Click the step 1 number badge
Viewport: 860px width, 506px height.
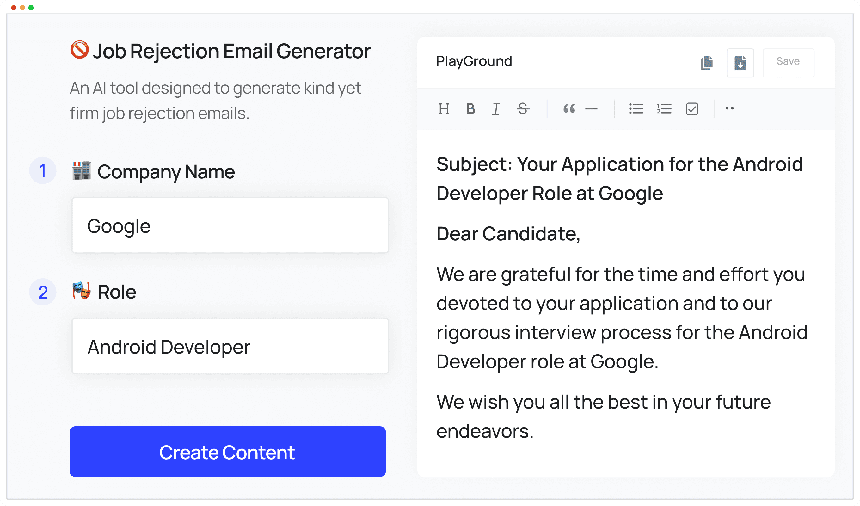(43, 171)
